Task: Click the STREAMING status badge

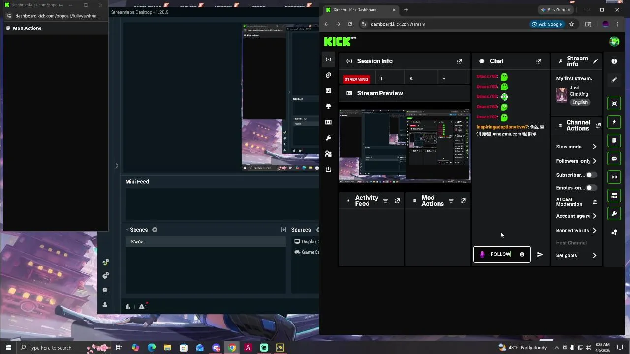Action: click(x=356, y=79)
